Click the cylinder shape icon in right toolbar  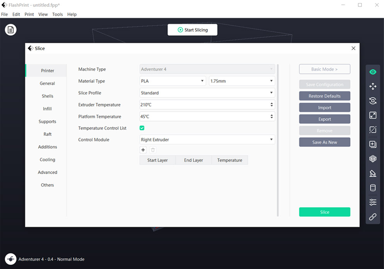tap(373, 188)
